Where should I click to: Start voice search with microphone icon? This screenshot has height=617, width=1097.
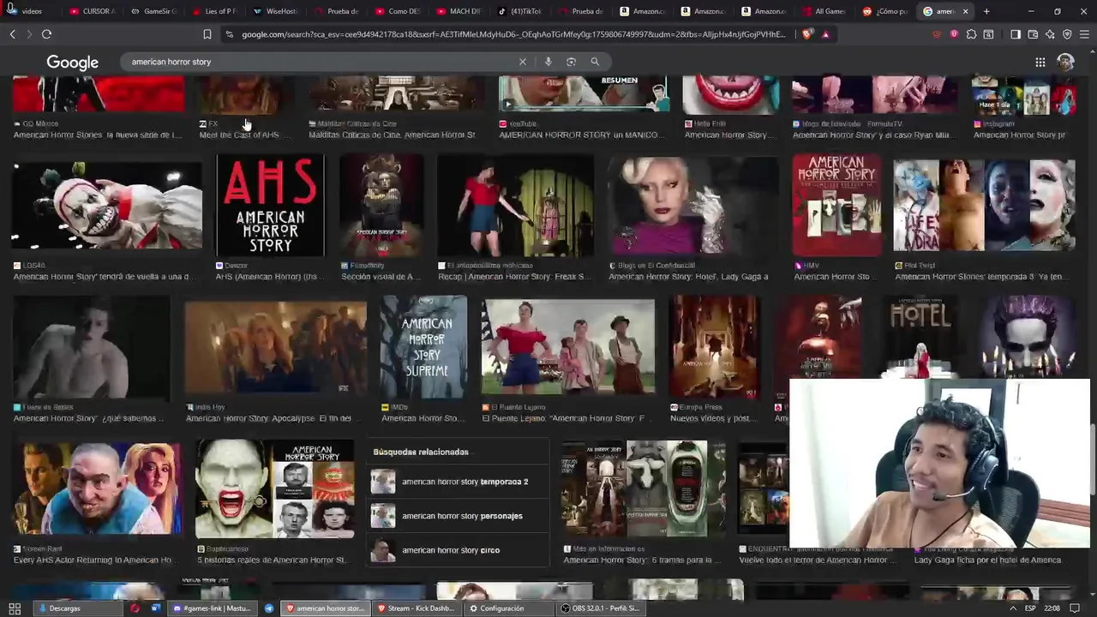point(548,62)
